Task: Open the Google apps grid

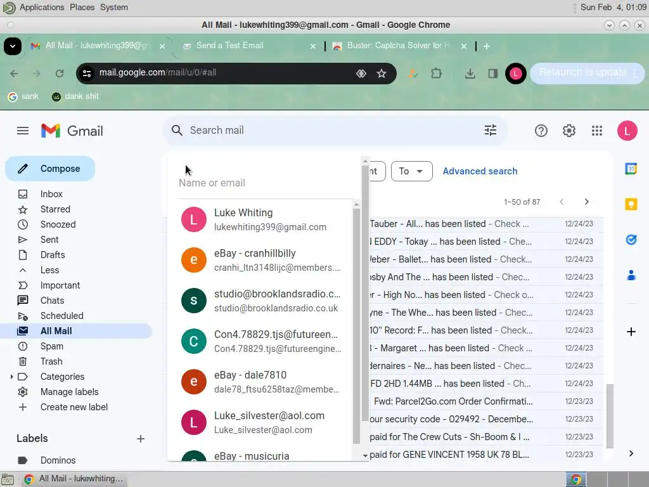Action: tap(597, 131)
